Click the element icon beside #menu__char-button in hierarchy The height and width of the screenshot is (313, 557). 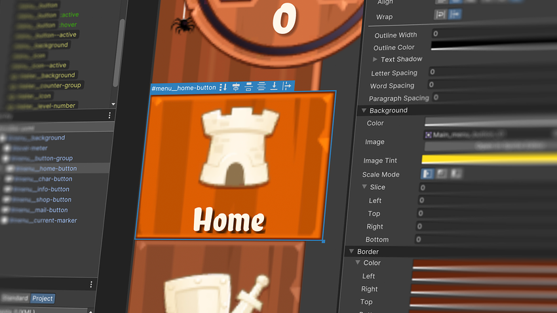click(x=8, y=179)
